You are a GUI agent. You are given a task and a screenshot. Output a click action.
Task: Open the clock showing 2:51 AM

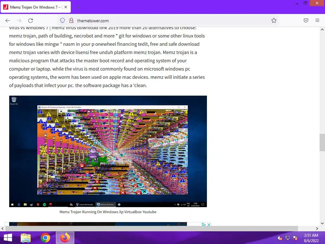coord(311,238)
